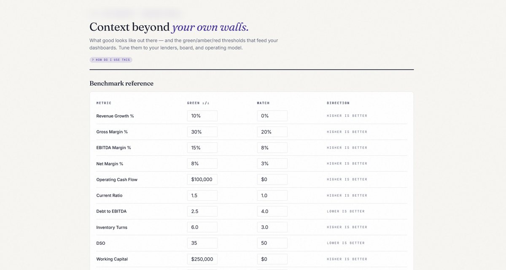The width and height of the screenshot is (506, 270).
Task: Edit DSO green value 35
Action: (202, 243)
